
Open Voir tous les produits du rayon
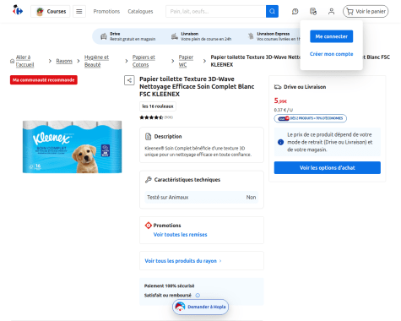(183, 261)
